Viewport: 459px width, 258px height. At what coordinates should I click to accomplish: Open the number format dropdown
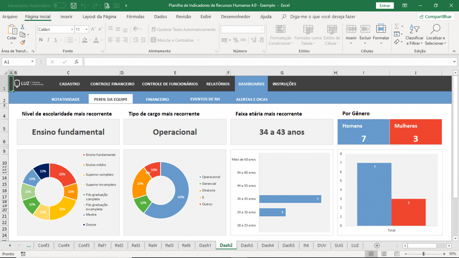[x=262, y=30]
